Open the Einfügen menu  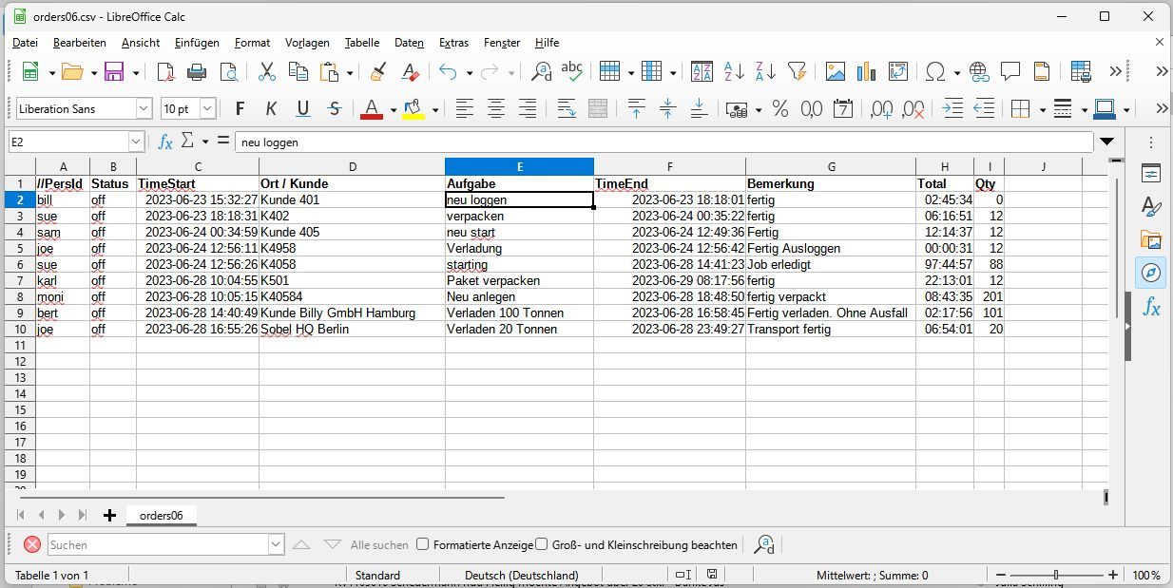[x=197, y=43]
